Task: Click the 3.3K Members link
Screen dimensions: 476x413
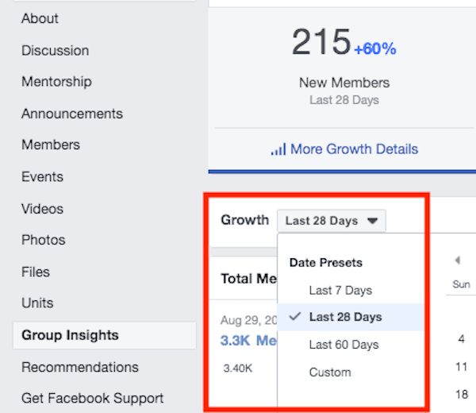Action: (248, 340)
